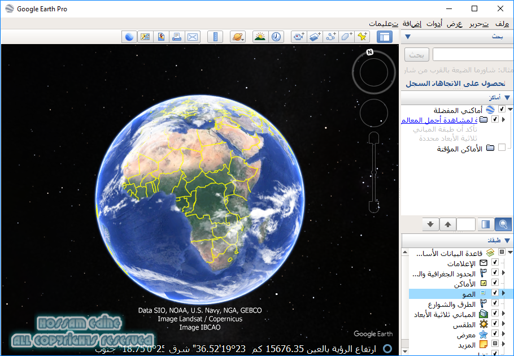Click the blue Earth globe toolbar icon
The height and width of the screenshot is (356, 514).
129,37
